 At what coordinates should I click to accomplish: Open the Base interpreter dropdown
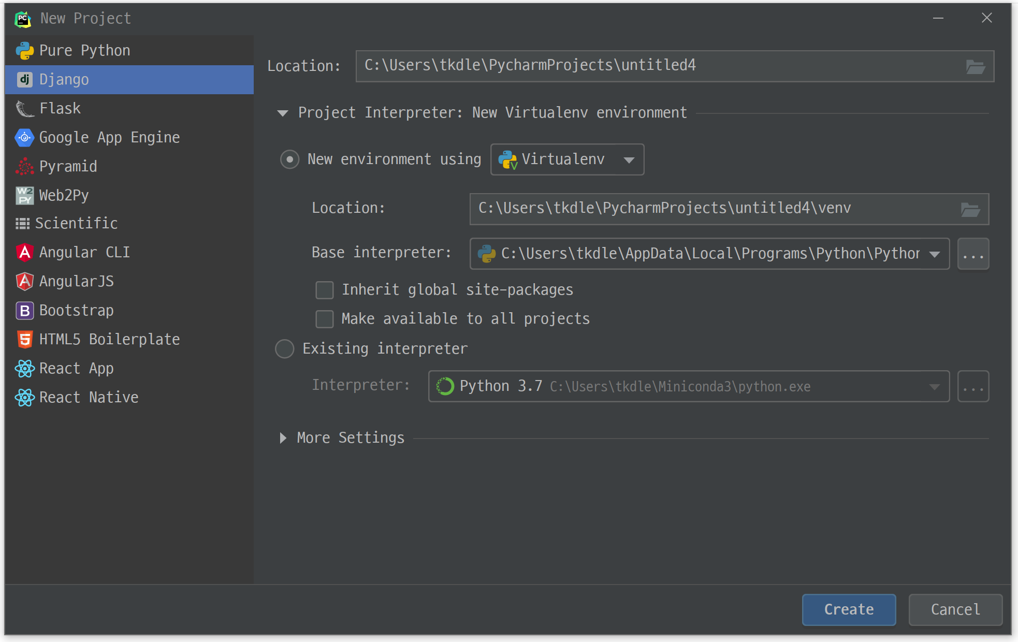coord(934,254)
